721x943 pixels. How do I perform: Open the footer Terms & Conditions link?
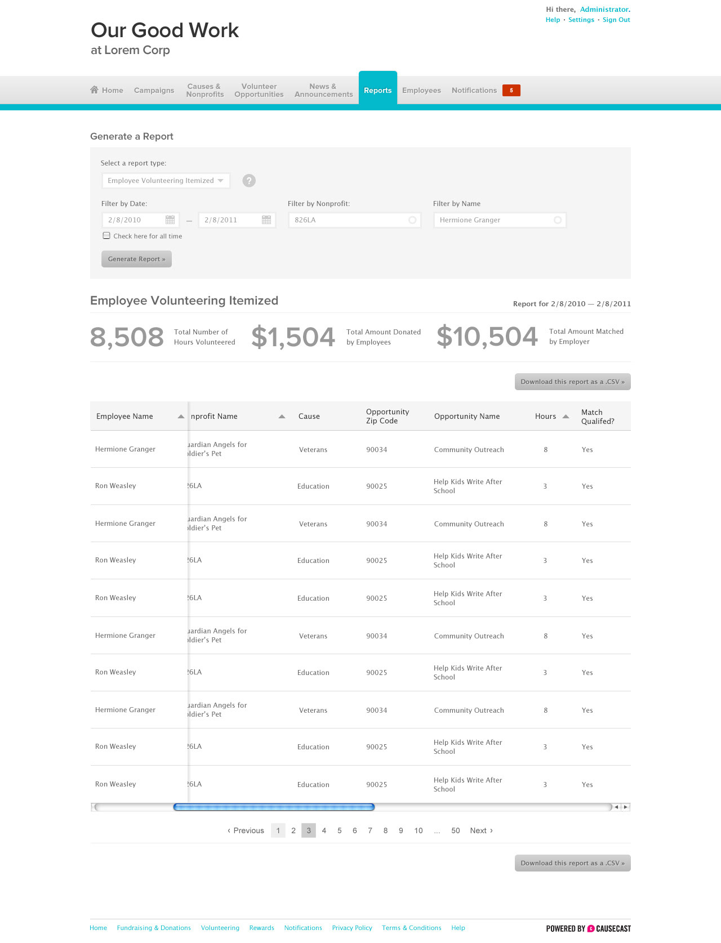tap(412, 928)
